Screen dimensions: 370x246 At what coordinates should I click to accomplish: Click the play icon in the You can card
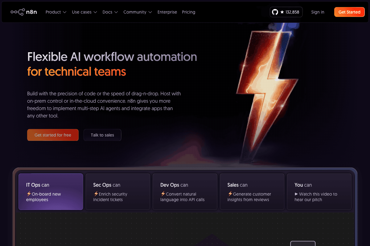tap(297, 194)
